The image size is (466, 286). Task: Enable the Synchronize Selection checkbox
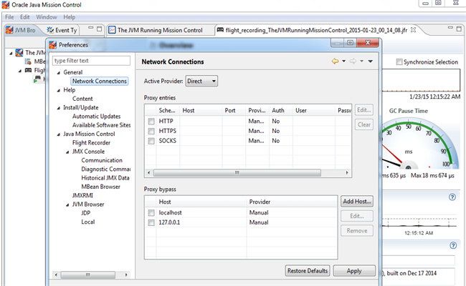point(399,62)
